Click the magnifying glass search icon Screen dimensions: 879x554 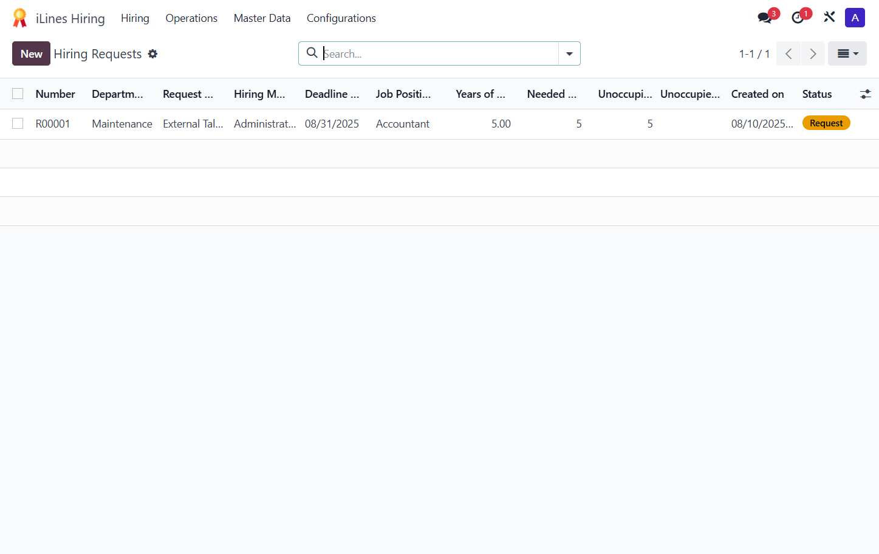pos(312,53)
